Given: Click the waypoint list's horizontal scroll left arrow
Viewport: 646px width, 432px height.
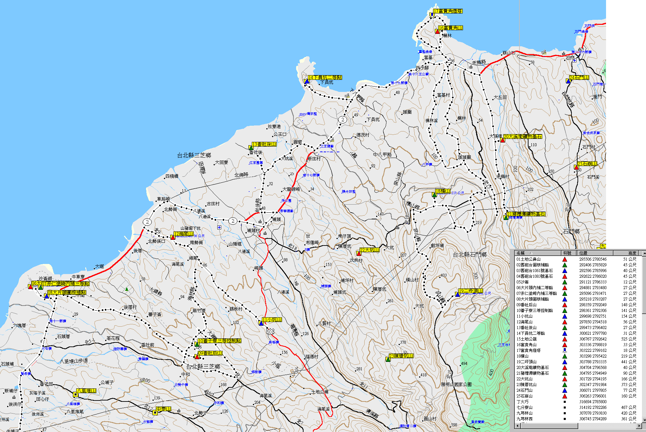Looking at the screenshot, I should coord(517,426).
